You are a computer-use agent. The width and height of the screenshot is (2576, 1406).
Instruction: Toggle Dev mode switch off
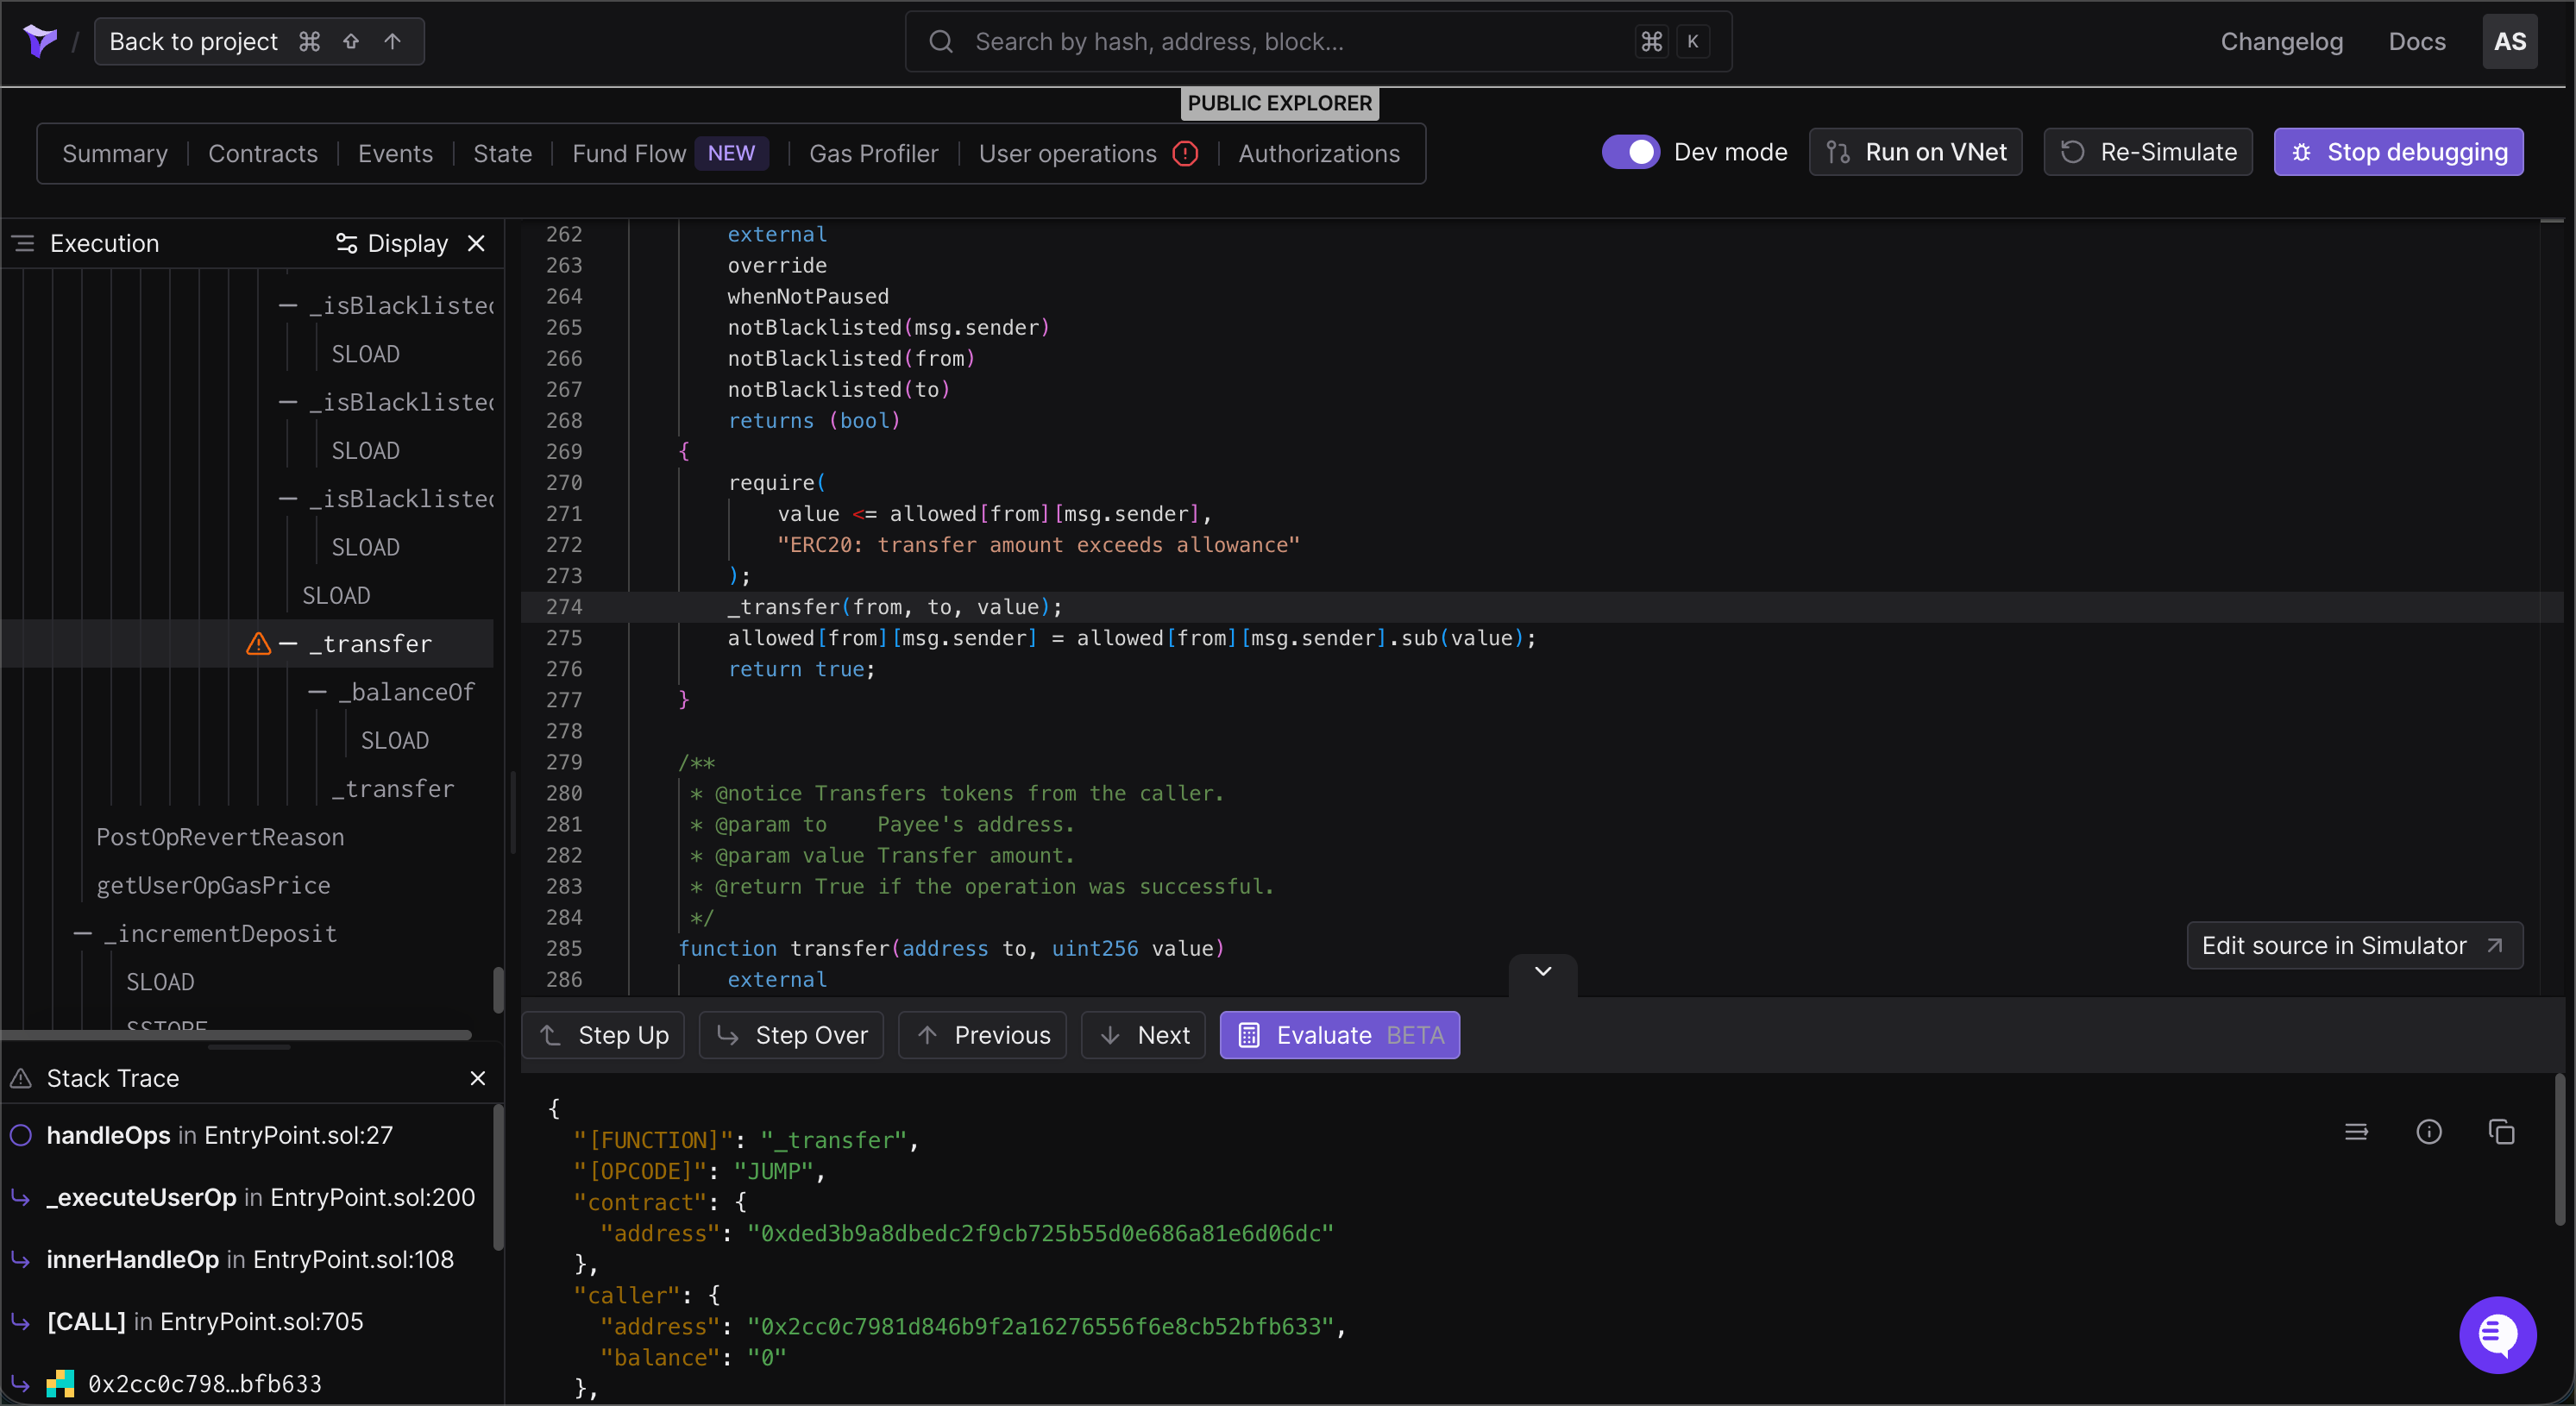tap(1630, 152)
